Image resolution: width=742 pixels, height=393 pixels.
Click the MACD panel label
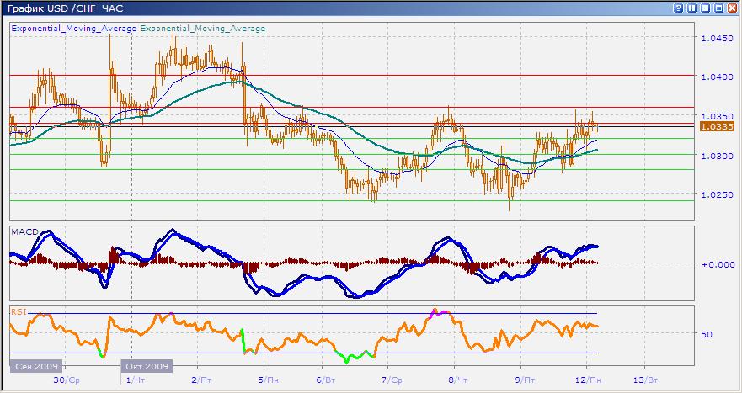(x=23, y=231)
